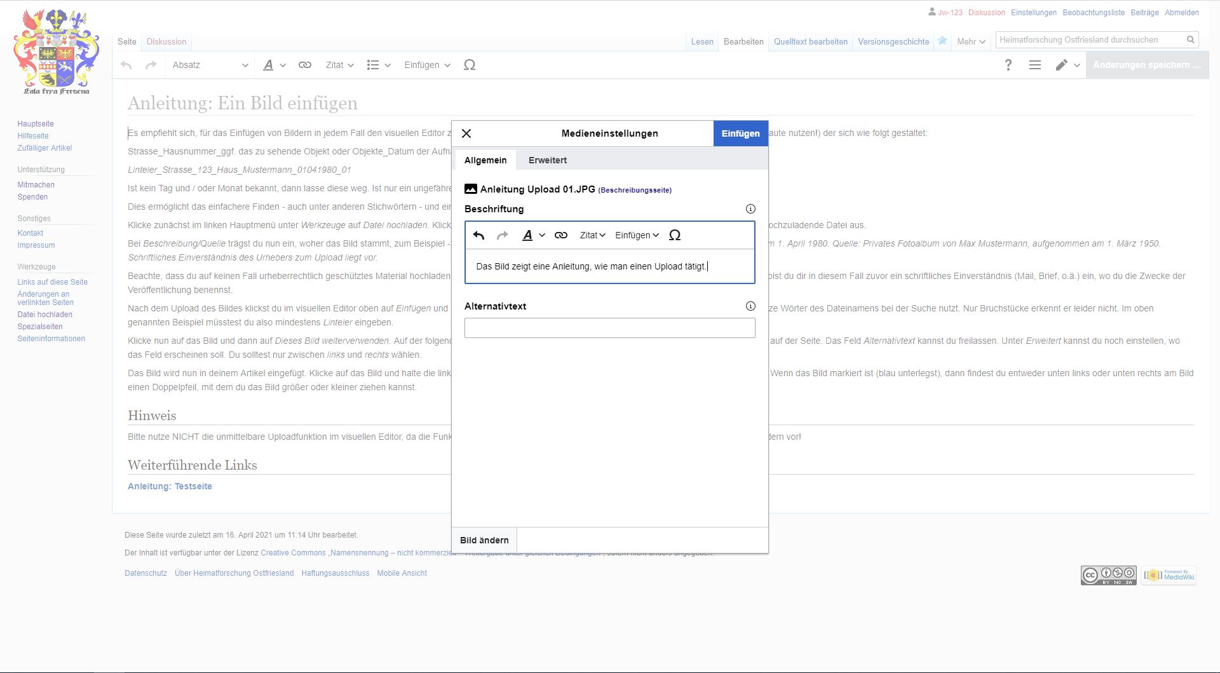1220x673 pixels.
Task: Click the Bild ändern button
Action: tap(484, 540)
